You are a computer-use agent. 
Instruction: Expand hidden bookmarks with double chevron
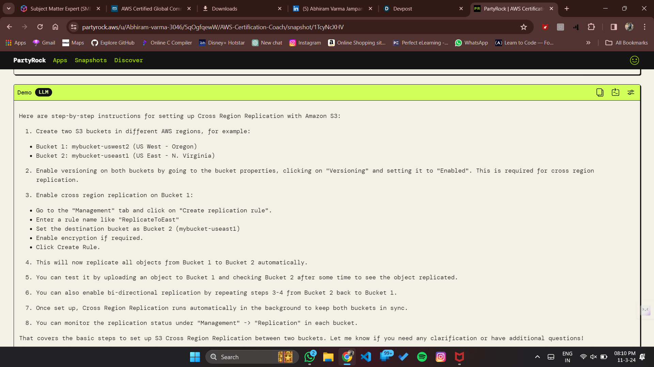(588, 42)
